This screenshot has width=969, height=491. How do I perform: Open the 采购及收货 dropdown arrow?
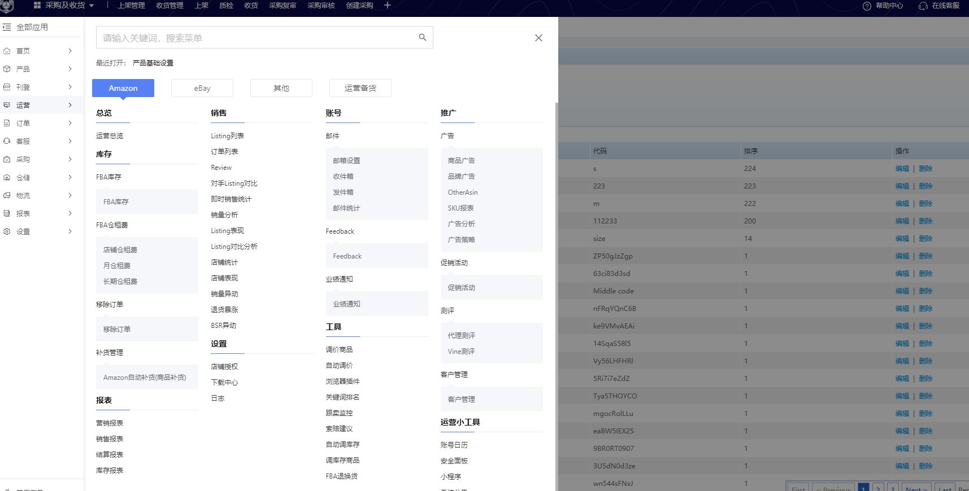click(92, 6)
